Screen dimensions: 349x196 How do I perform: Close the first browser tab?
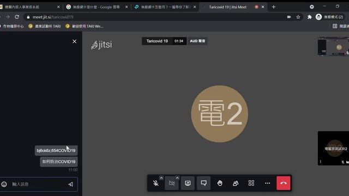pyautogui.click(x=58, y=7)
